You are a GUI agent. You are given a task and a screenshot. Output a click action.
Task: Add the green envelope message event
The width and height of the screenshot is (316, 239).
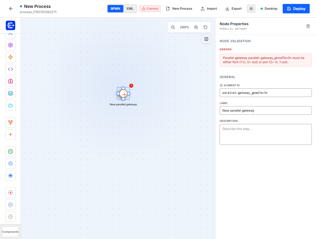tap(10, 151)
